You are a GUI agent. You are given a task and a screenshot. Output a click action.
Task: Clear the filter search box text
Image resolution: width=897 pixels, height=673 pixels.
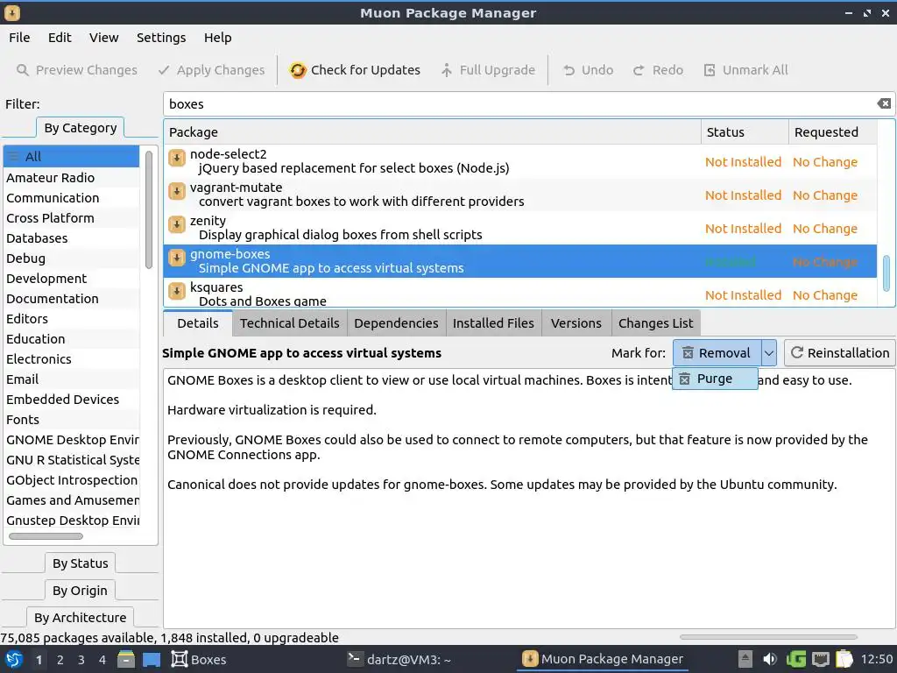[884, 103]
